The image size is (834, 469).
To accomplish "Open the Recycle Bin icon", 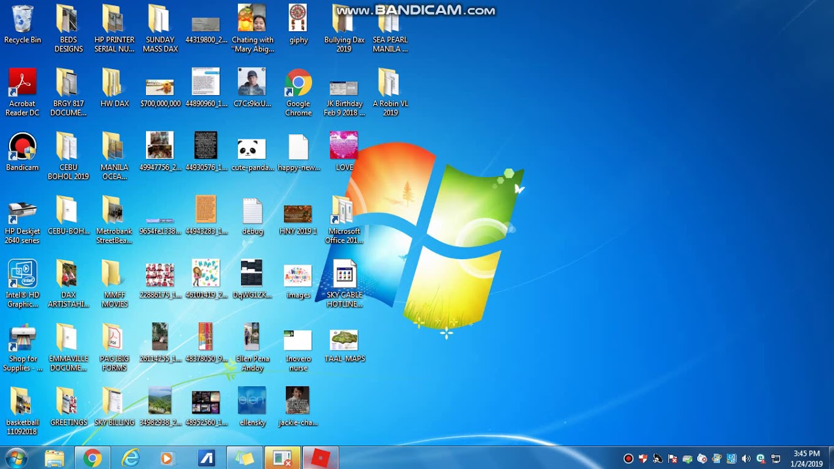I will coord(22,25).
